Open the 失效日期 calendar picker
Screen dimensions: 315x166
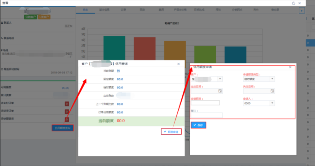point(272,91)
